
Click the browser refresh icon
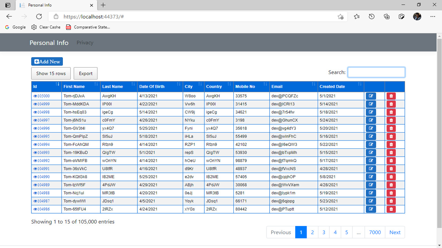coord(39,17)
